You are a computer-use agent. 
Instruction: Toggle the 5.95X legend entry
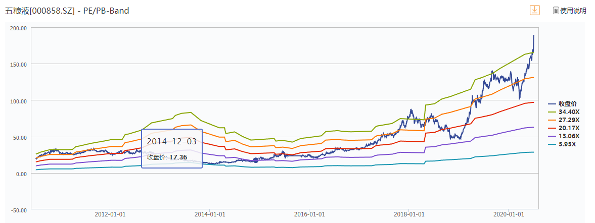tap(563, 144)
